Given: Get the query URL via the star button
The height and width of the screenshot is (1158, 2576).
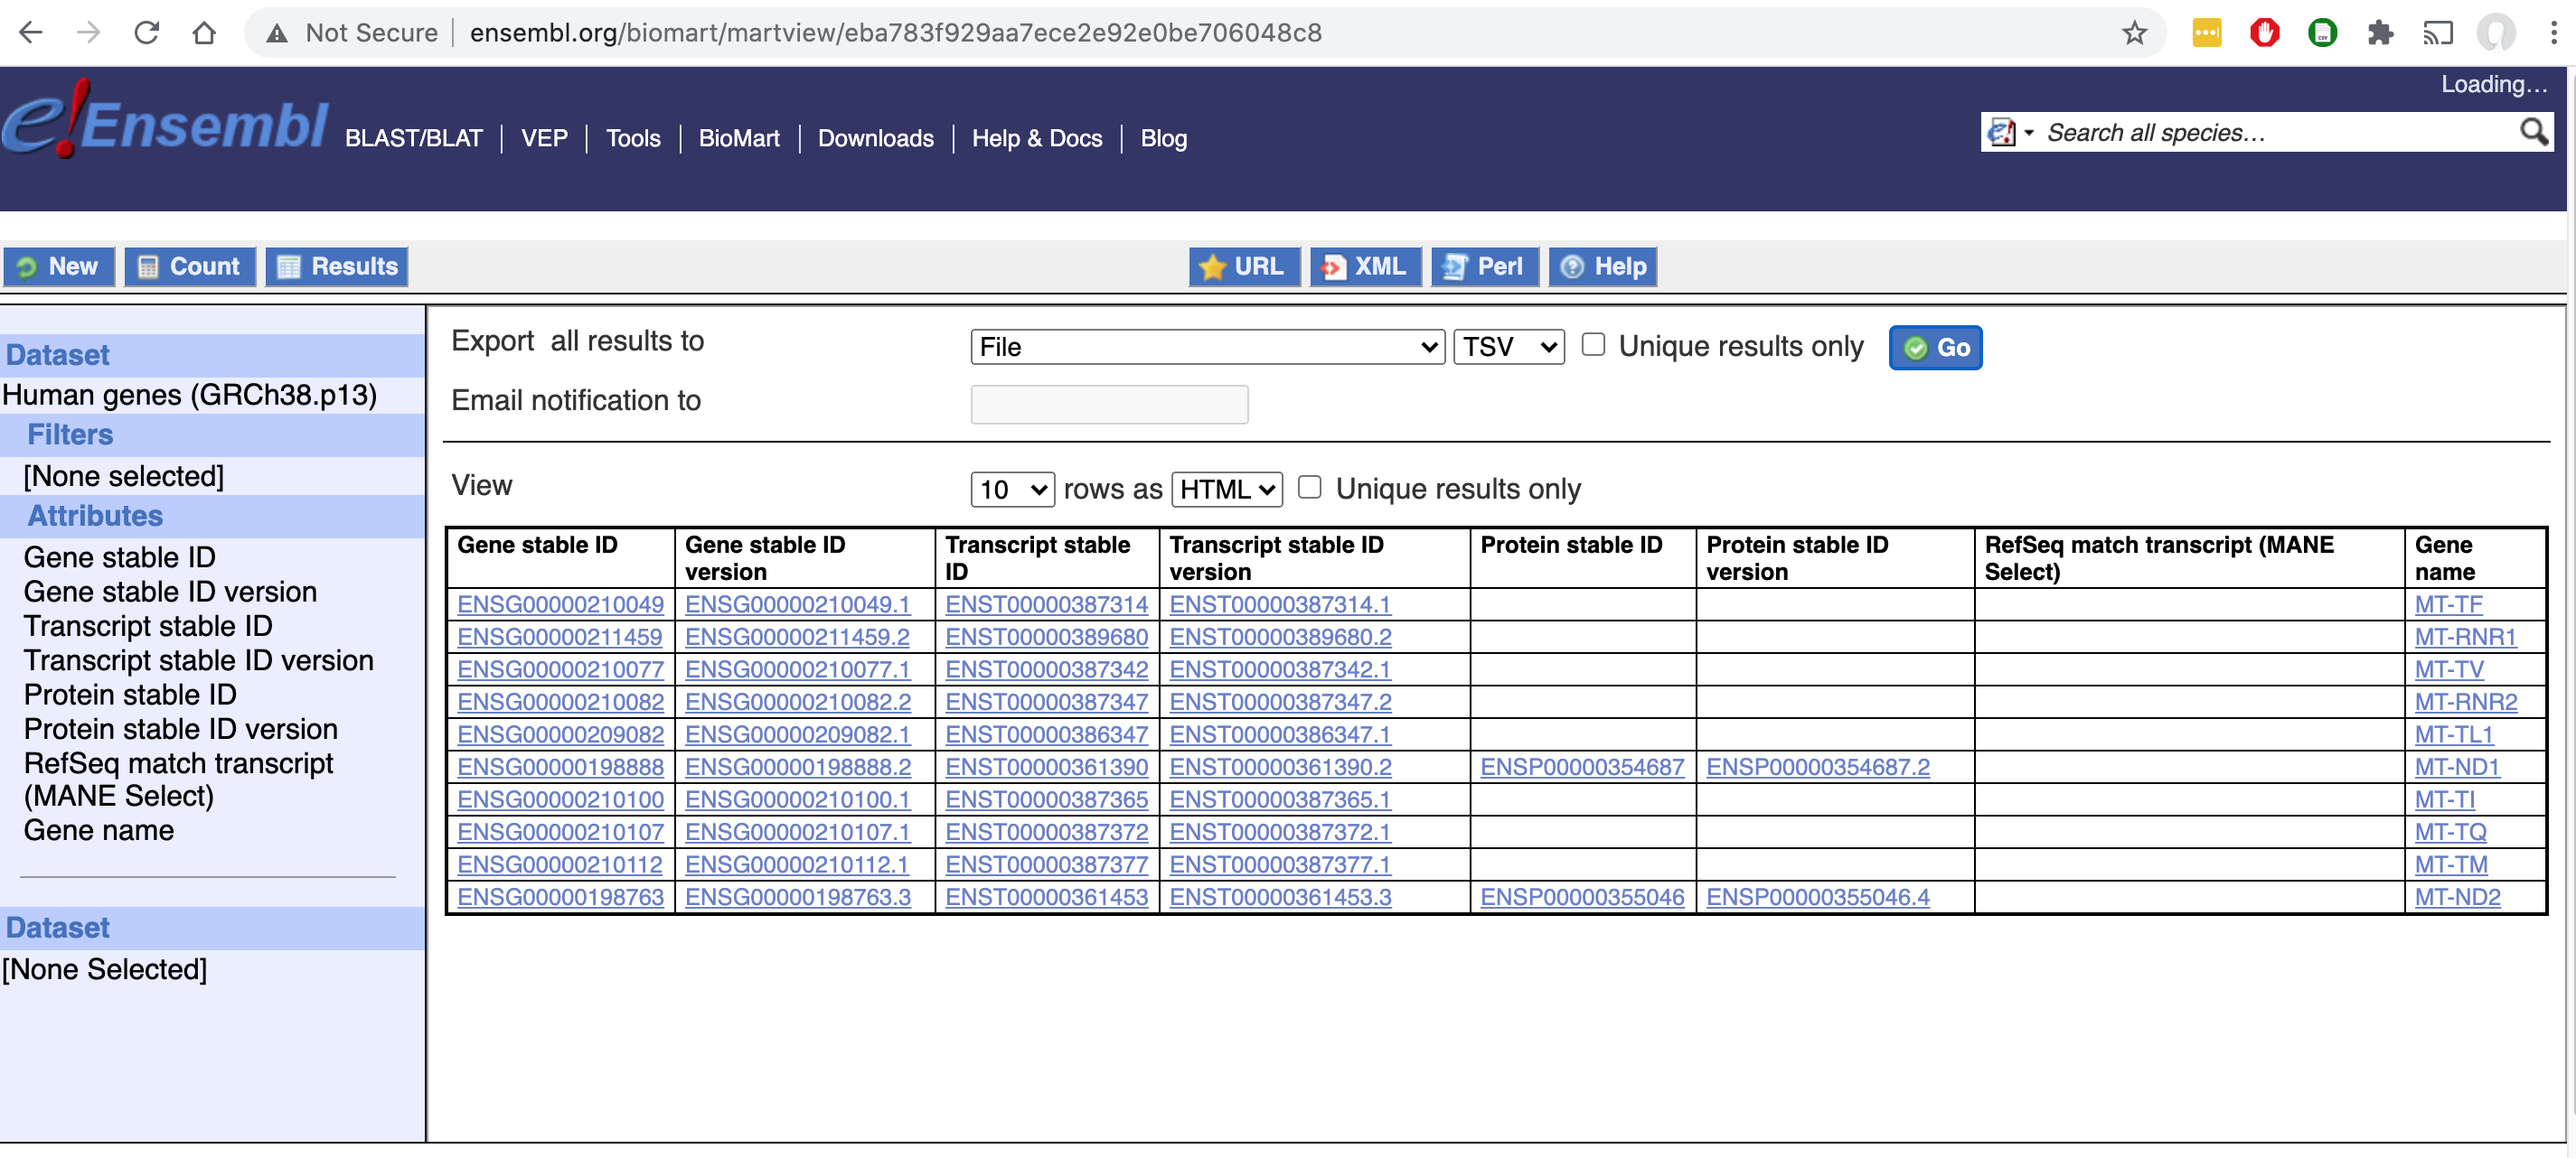Looking at the screenshot, I should tap(1244, 266).
